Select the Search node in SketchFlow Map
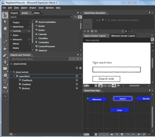 [x=123, y=99]
